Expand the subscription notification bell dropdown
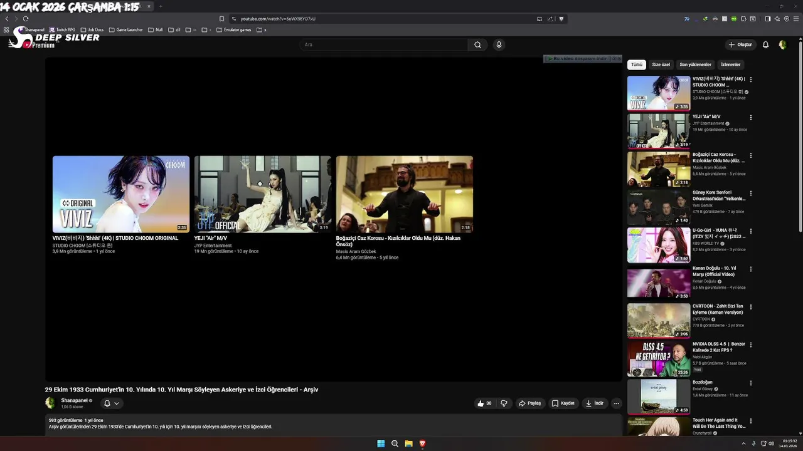This screenshot has height=451, width=803. click(x=111, y=403)
